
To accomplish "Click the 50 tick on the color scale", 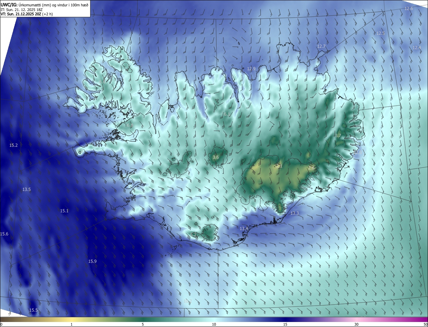I will pos(425,324).
